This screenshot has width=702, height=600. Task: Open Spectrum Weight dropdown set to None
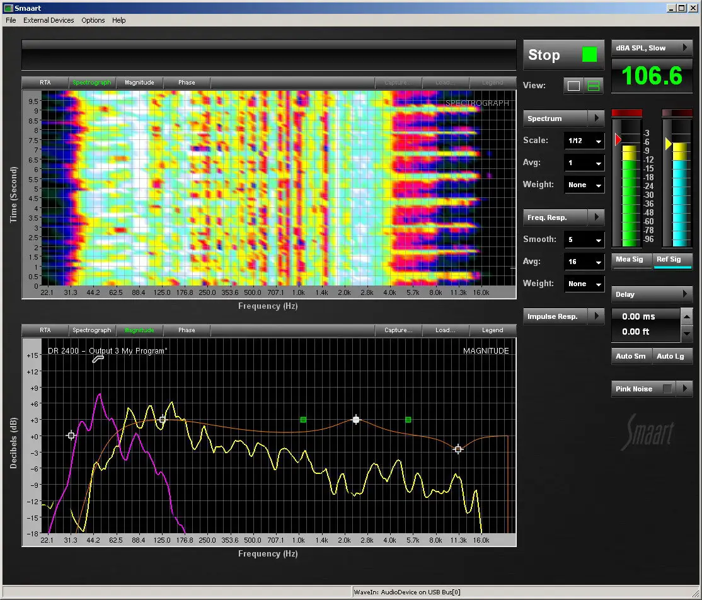pos(584,185)
